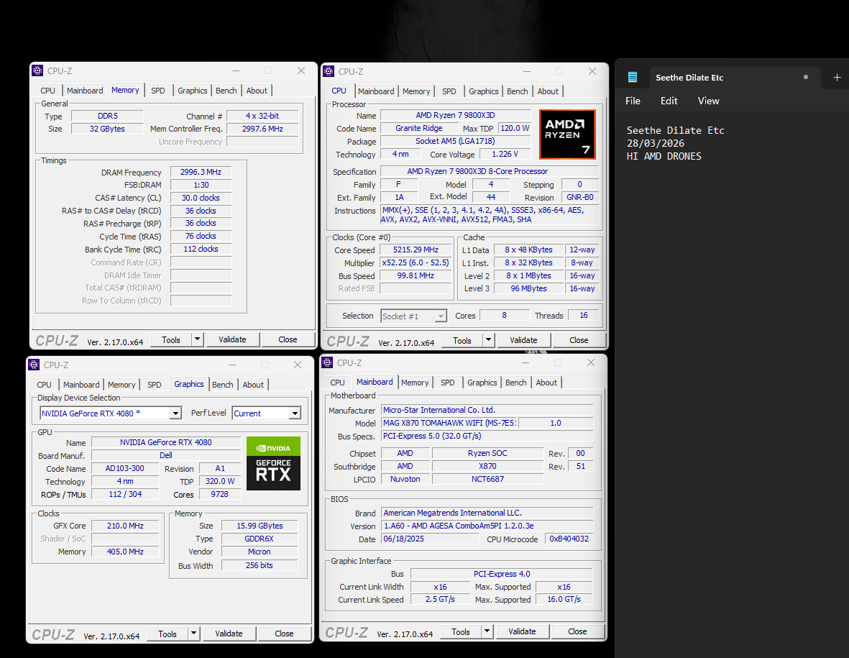Click the Core Voltage 1.226 V value
This screenshot has width=849, height=658.
(x=505, y=155)
